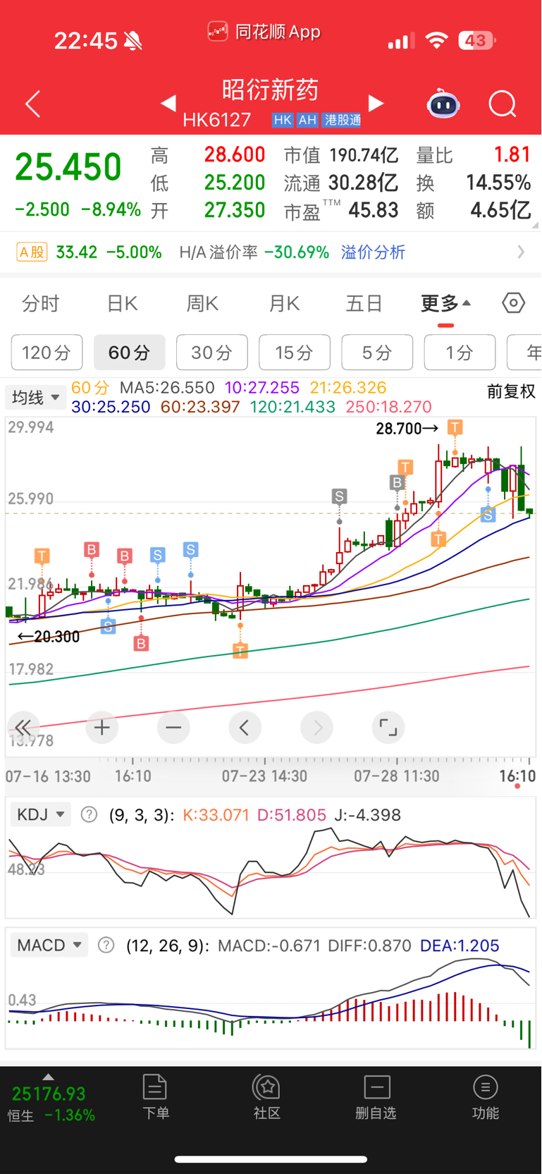The image size is (542, 1174).
Task: Open KDJ help question mark
Action: tap(89, 814)
